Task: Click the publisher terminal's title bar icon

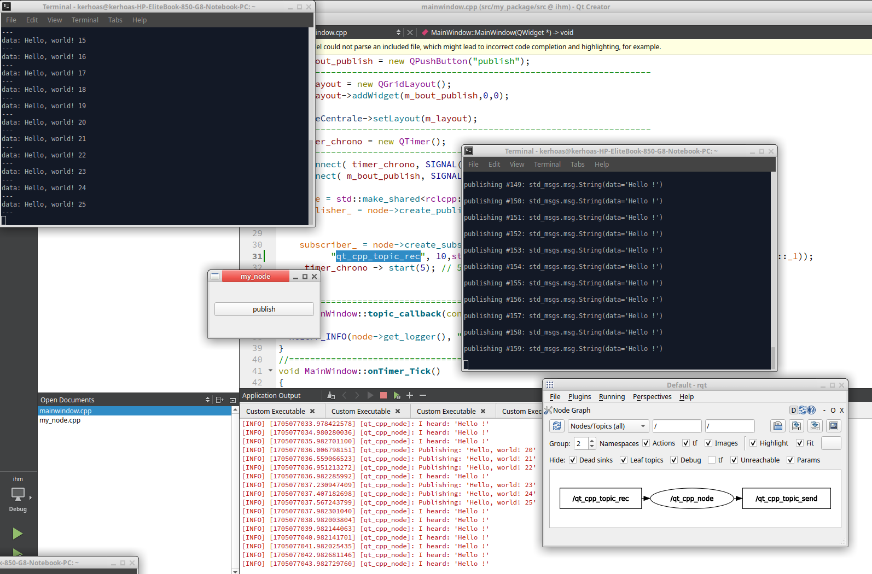Action: tap(469, 151)
